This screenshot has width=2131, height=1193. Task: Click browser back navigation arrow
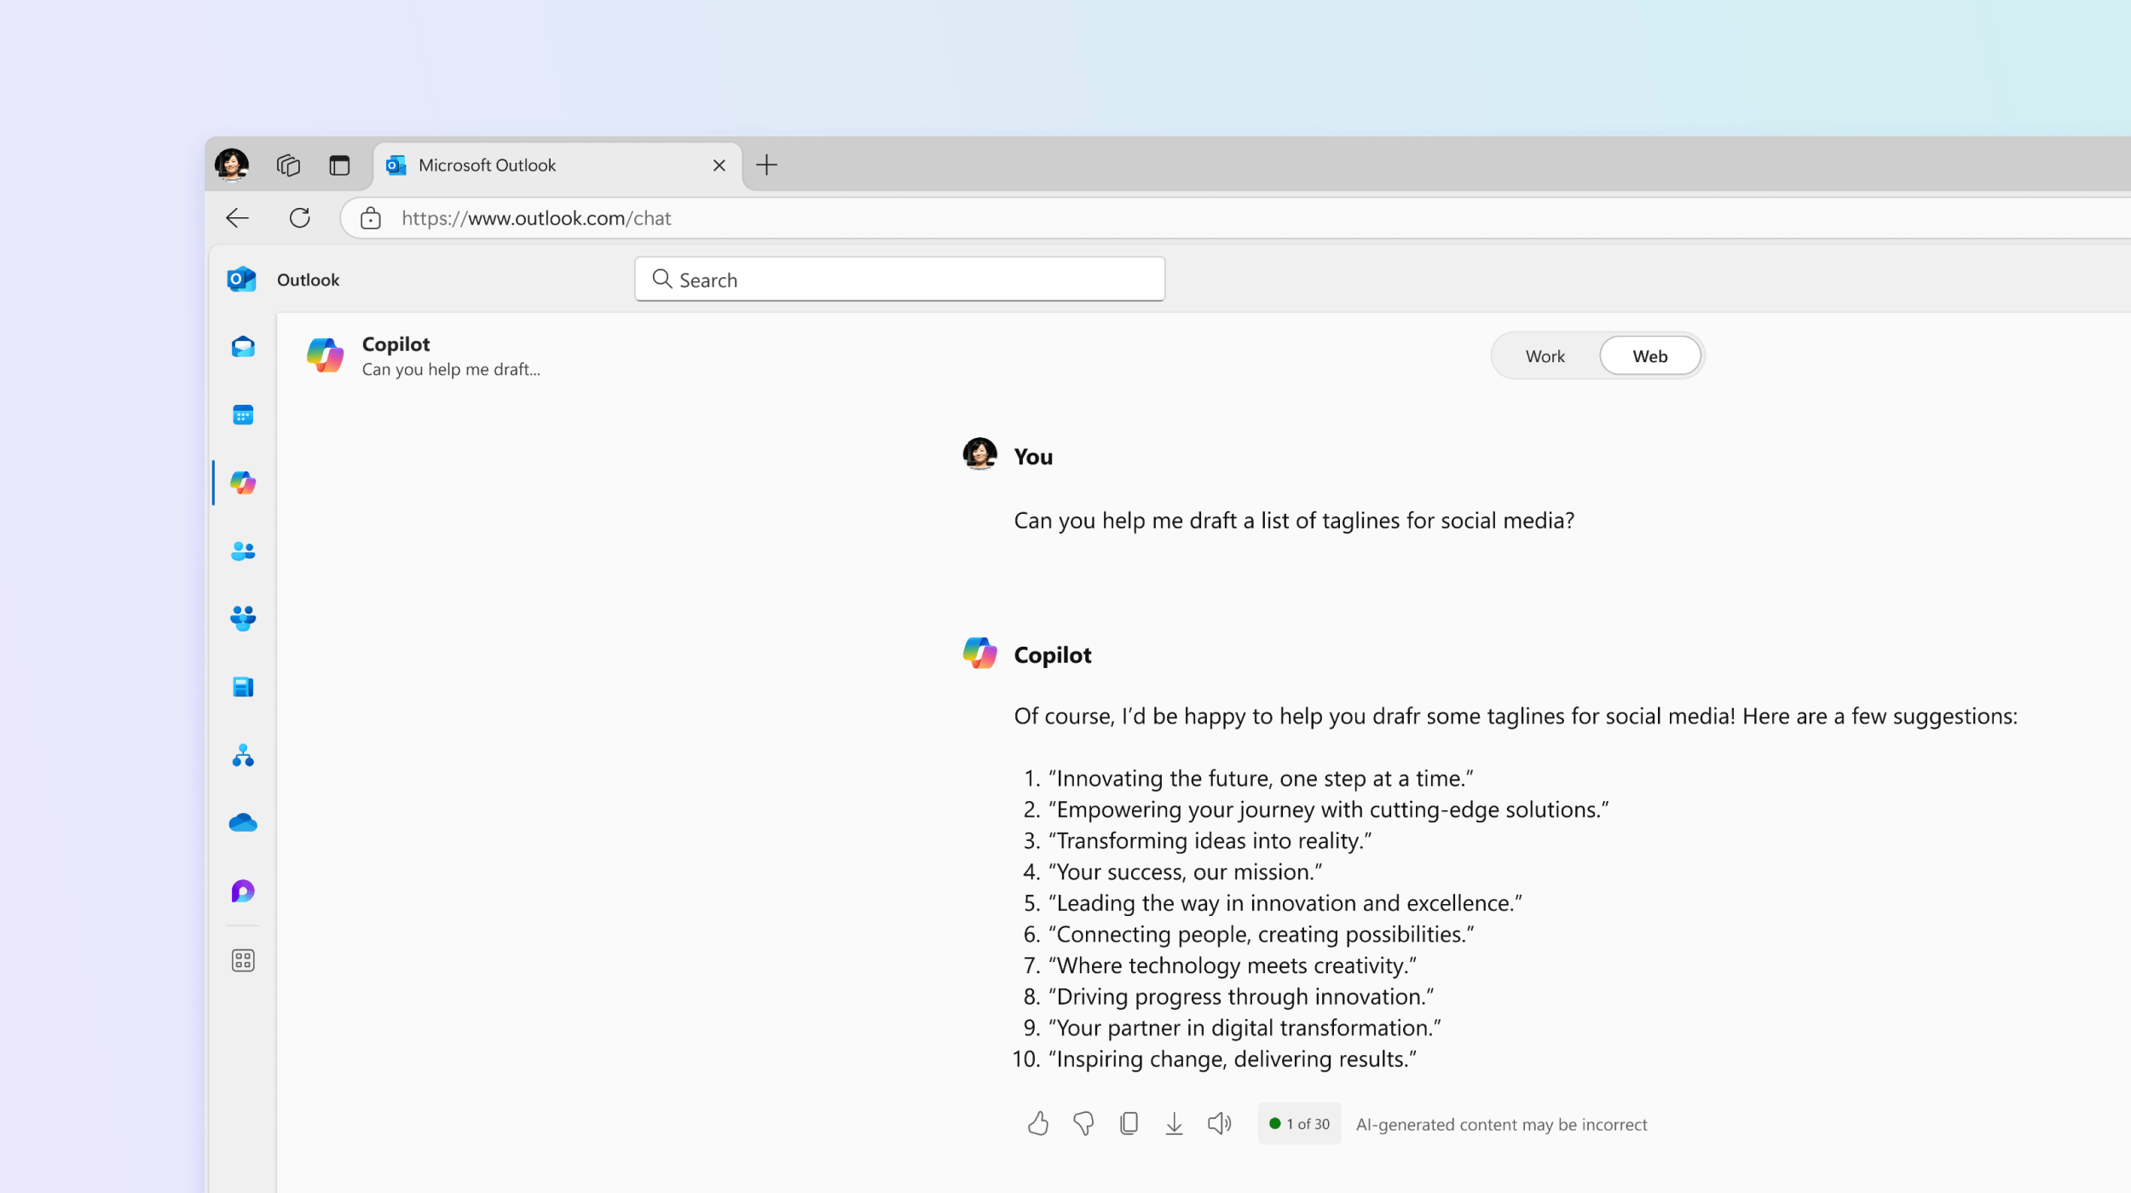239,216
